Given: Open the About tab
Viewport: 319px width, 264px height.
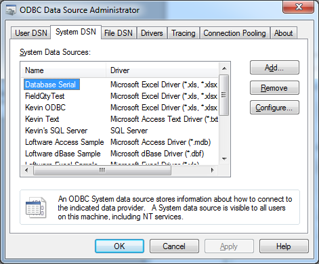Looking at the screenshot, I should coord(283,33).
